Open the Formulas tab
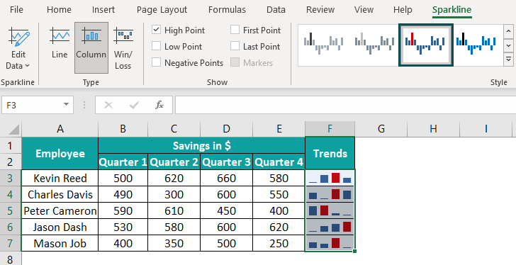The width and height of the screenshot is (516, 265). (x=227, y=10)
